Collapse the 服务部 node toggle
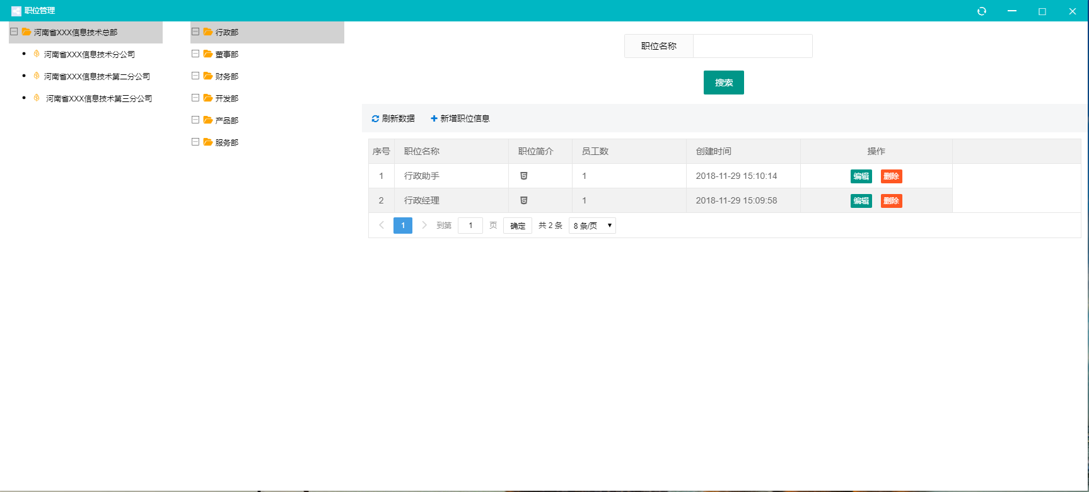This screenshot has width=1089, height=492. [195, 142]
